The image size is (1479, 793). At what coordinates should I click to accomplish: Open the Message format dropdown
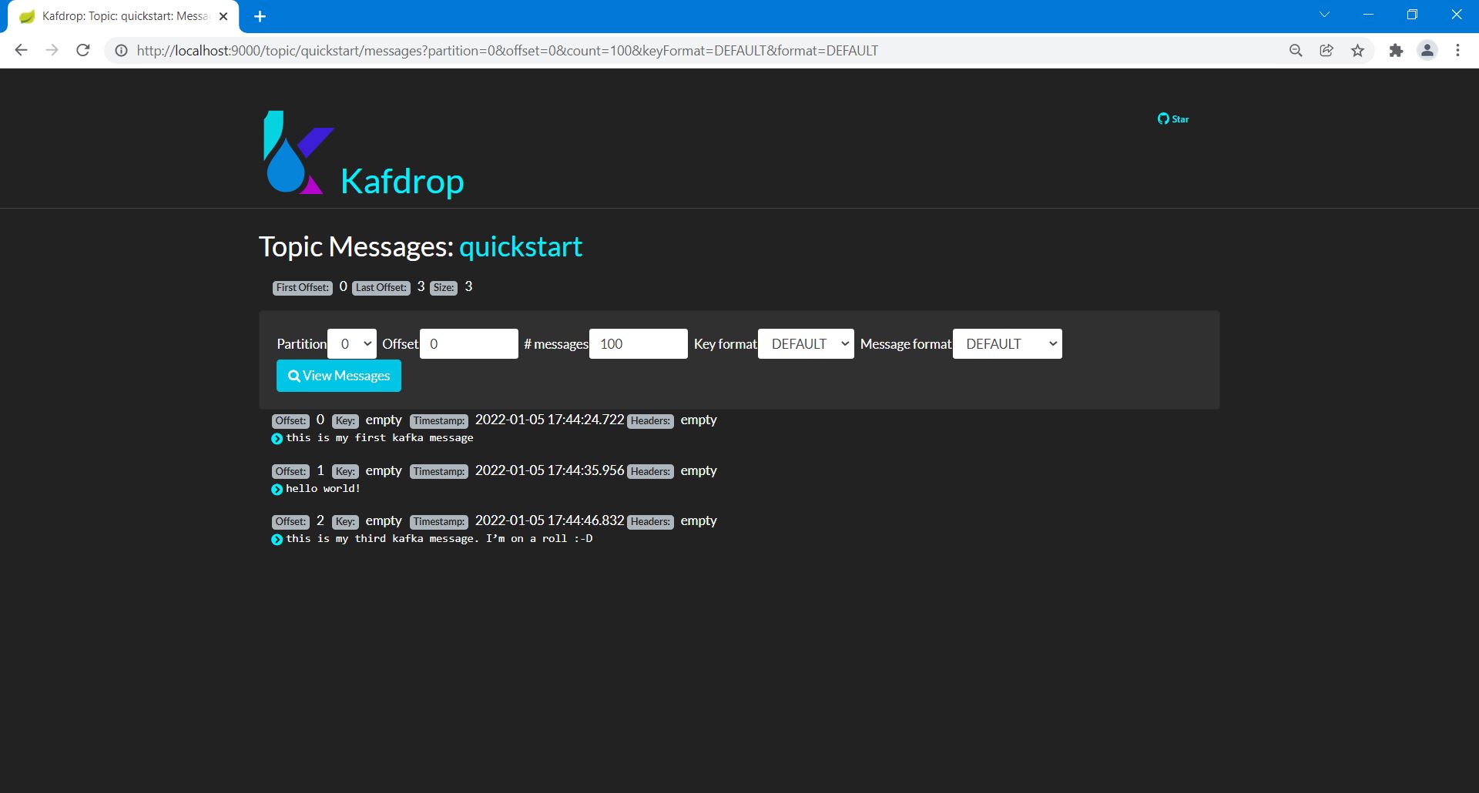pyautogui.click(x=1007, y=344)
